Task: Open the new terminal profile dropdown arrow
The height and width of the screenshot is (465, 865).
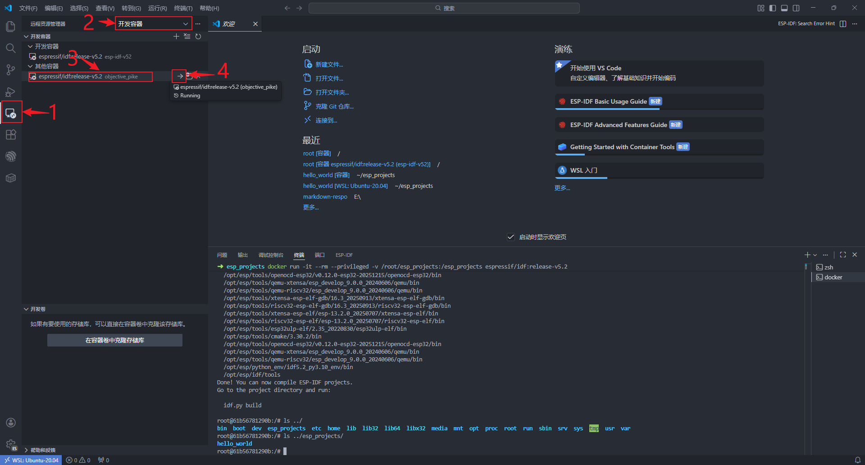Action: pos(815,255)
